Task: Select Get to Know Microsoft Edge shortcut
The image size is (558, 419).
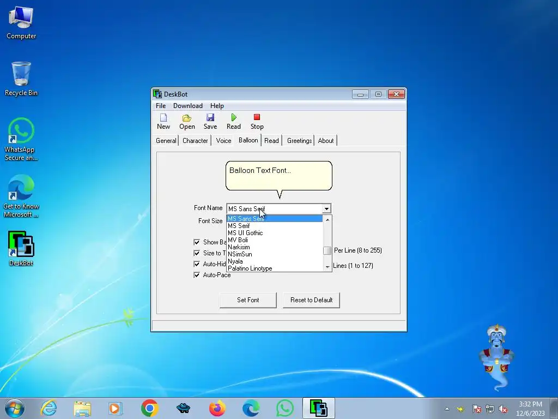Action: click(21, 196)
